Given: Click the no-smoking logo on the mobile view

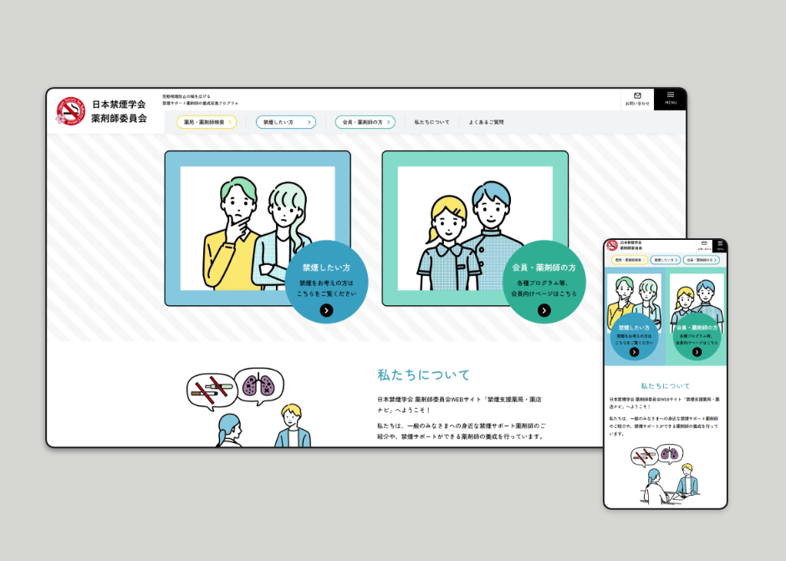Looking at the screenshot, I should click(612, 244).
